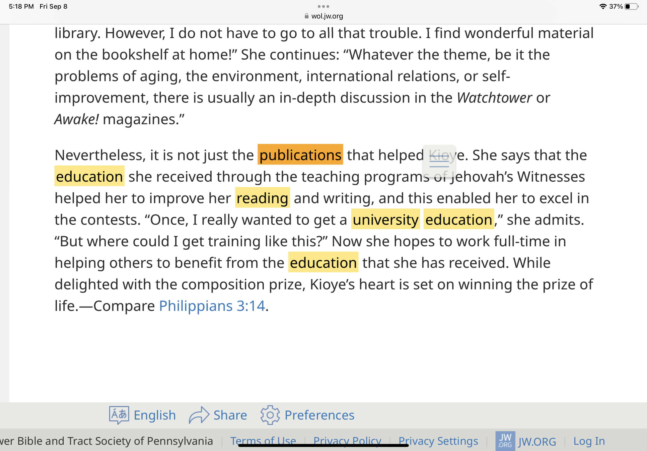The image size is (647, 451).
Task: Open the three-dot multitasking menu
Action: tap(323, 6)
